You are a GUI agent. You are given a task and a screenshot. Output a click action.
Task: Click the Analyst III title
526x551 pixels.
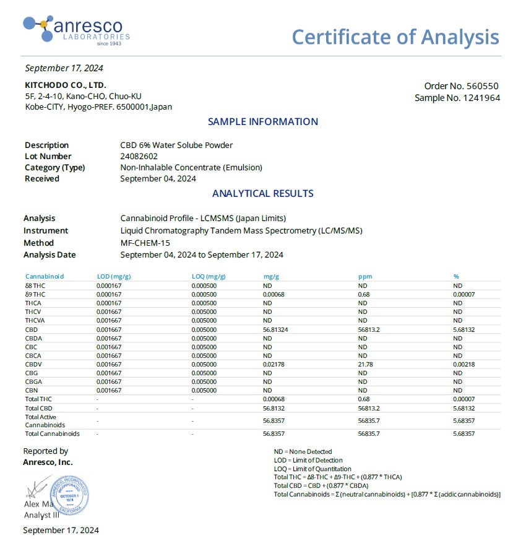[41, 515]
